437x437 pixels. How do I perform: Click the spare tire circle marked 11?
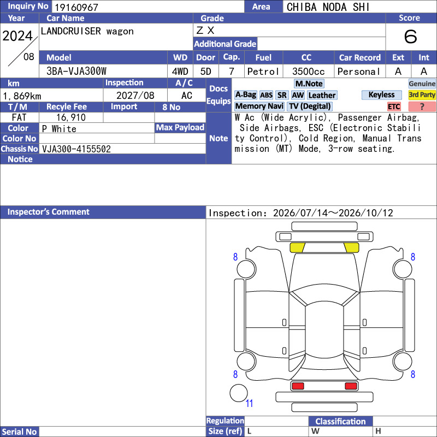click(x=239, y=393)
